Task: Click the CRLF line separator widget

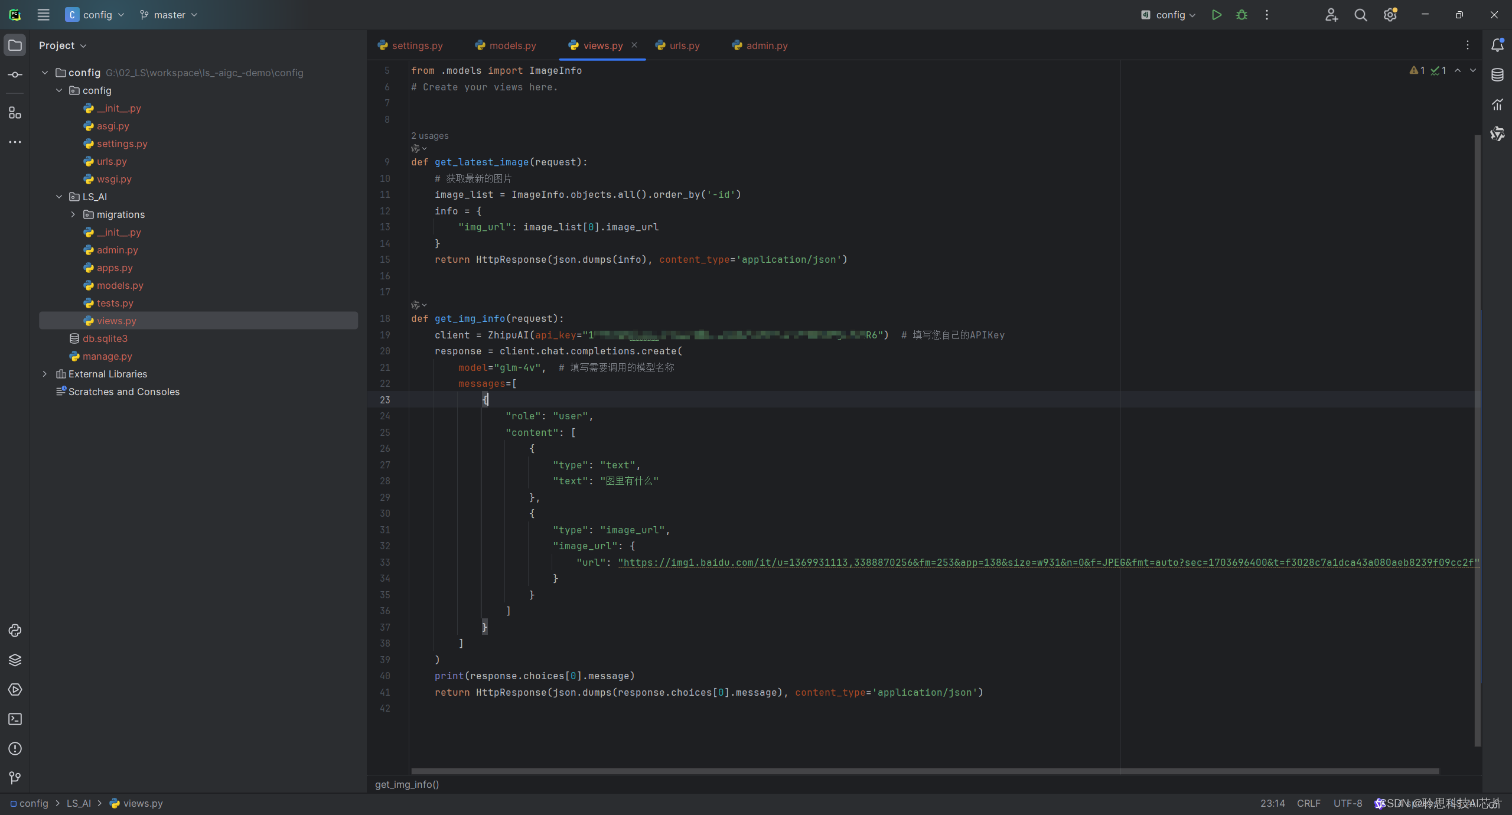Action: [x=1308, y=803]
